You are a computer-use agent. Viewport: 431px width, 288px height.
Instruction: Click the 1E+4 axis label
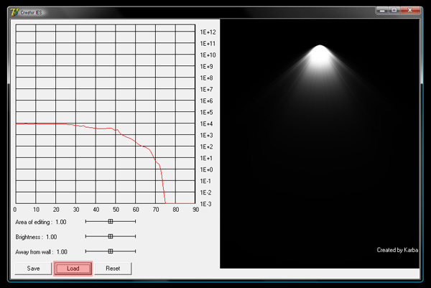(206, 124)
